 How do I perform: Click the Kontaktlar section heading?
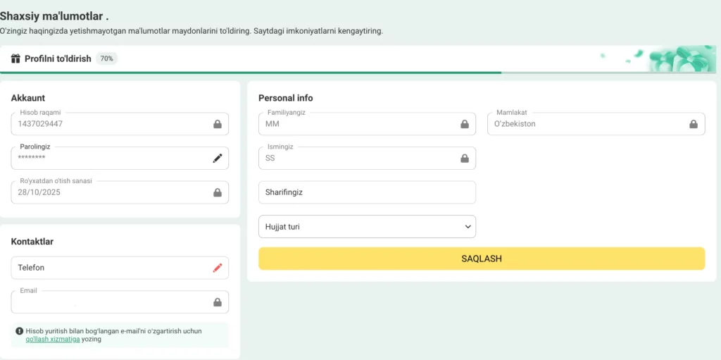32,242
